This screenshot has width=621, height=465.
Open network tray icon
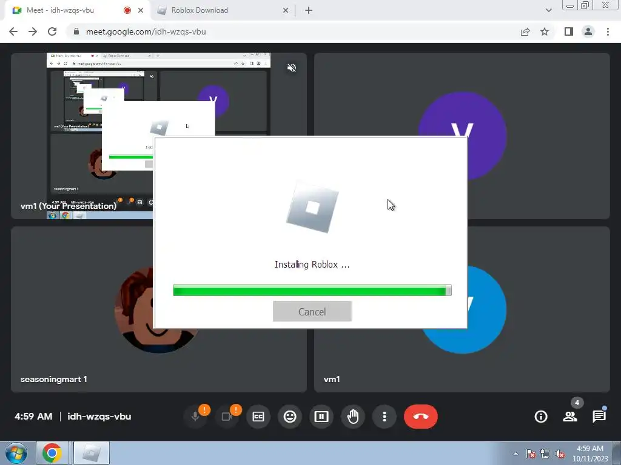point(545,453)
